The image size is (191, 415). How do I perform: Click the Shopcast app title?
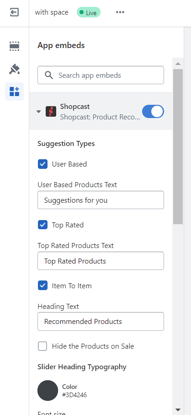[75, 107]
